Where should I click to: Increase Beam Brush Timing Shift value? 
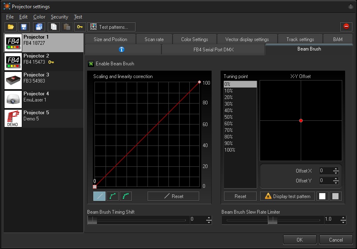209,217
